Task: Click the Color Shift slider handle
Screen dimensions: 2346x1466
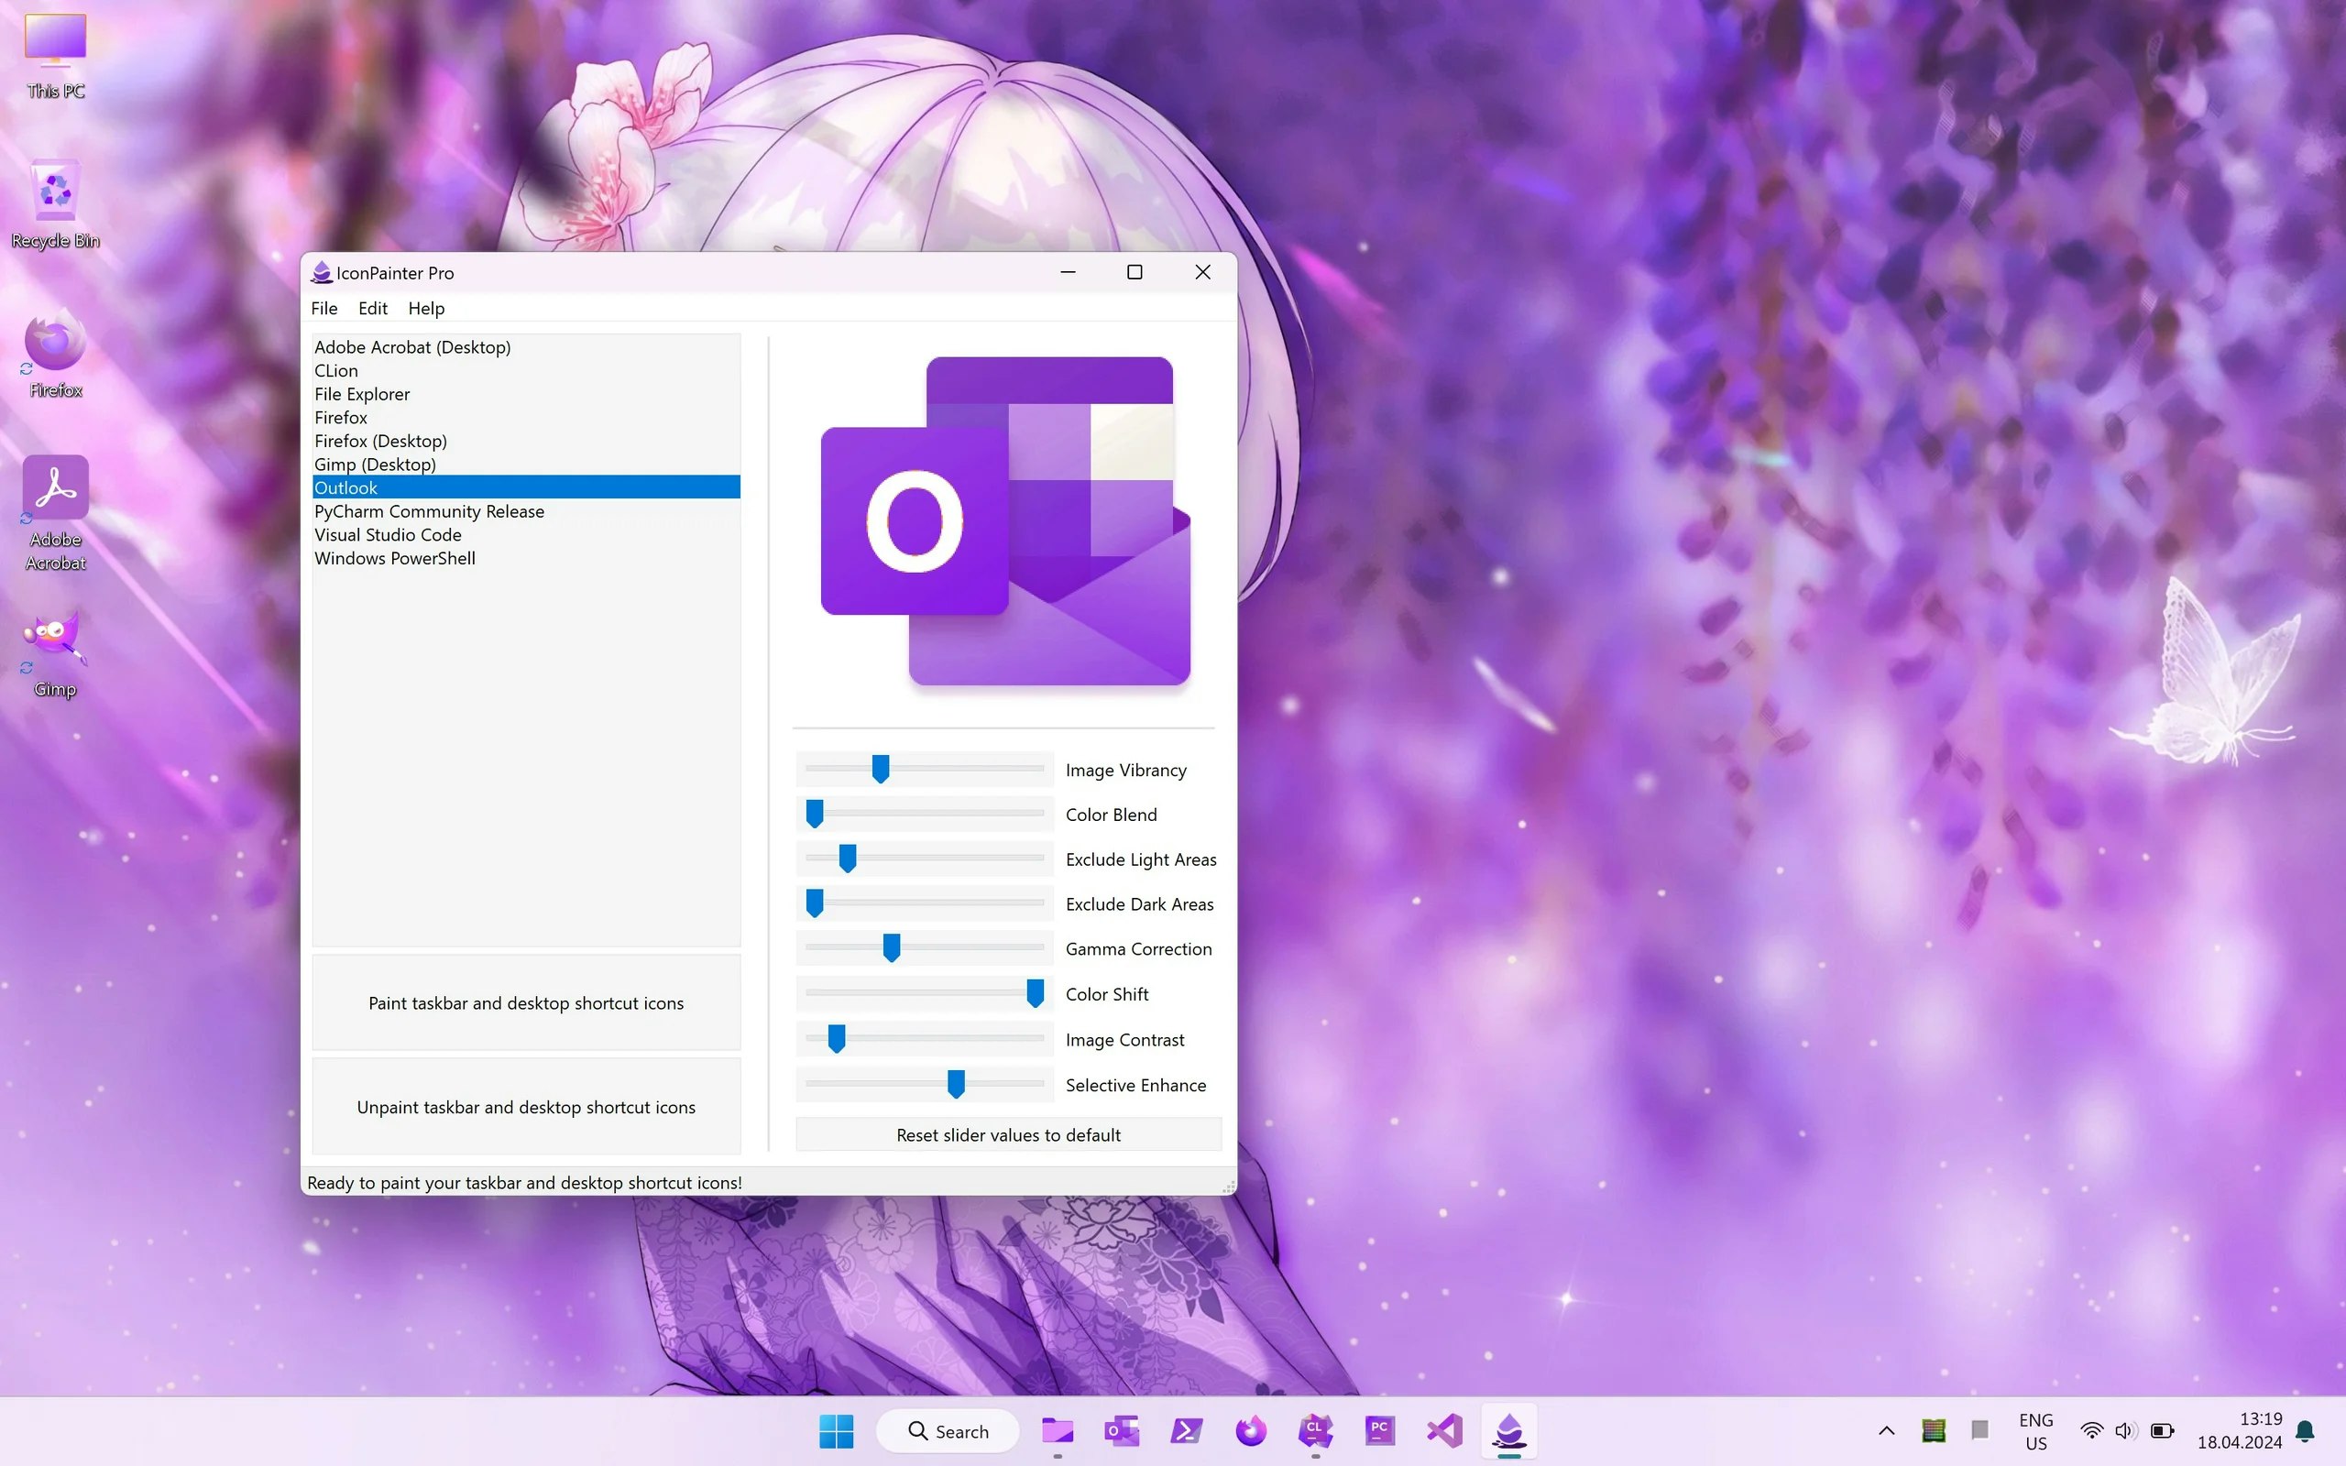Action: 1036,993
